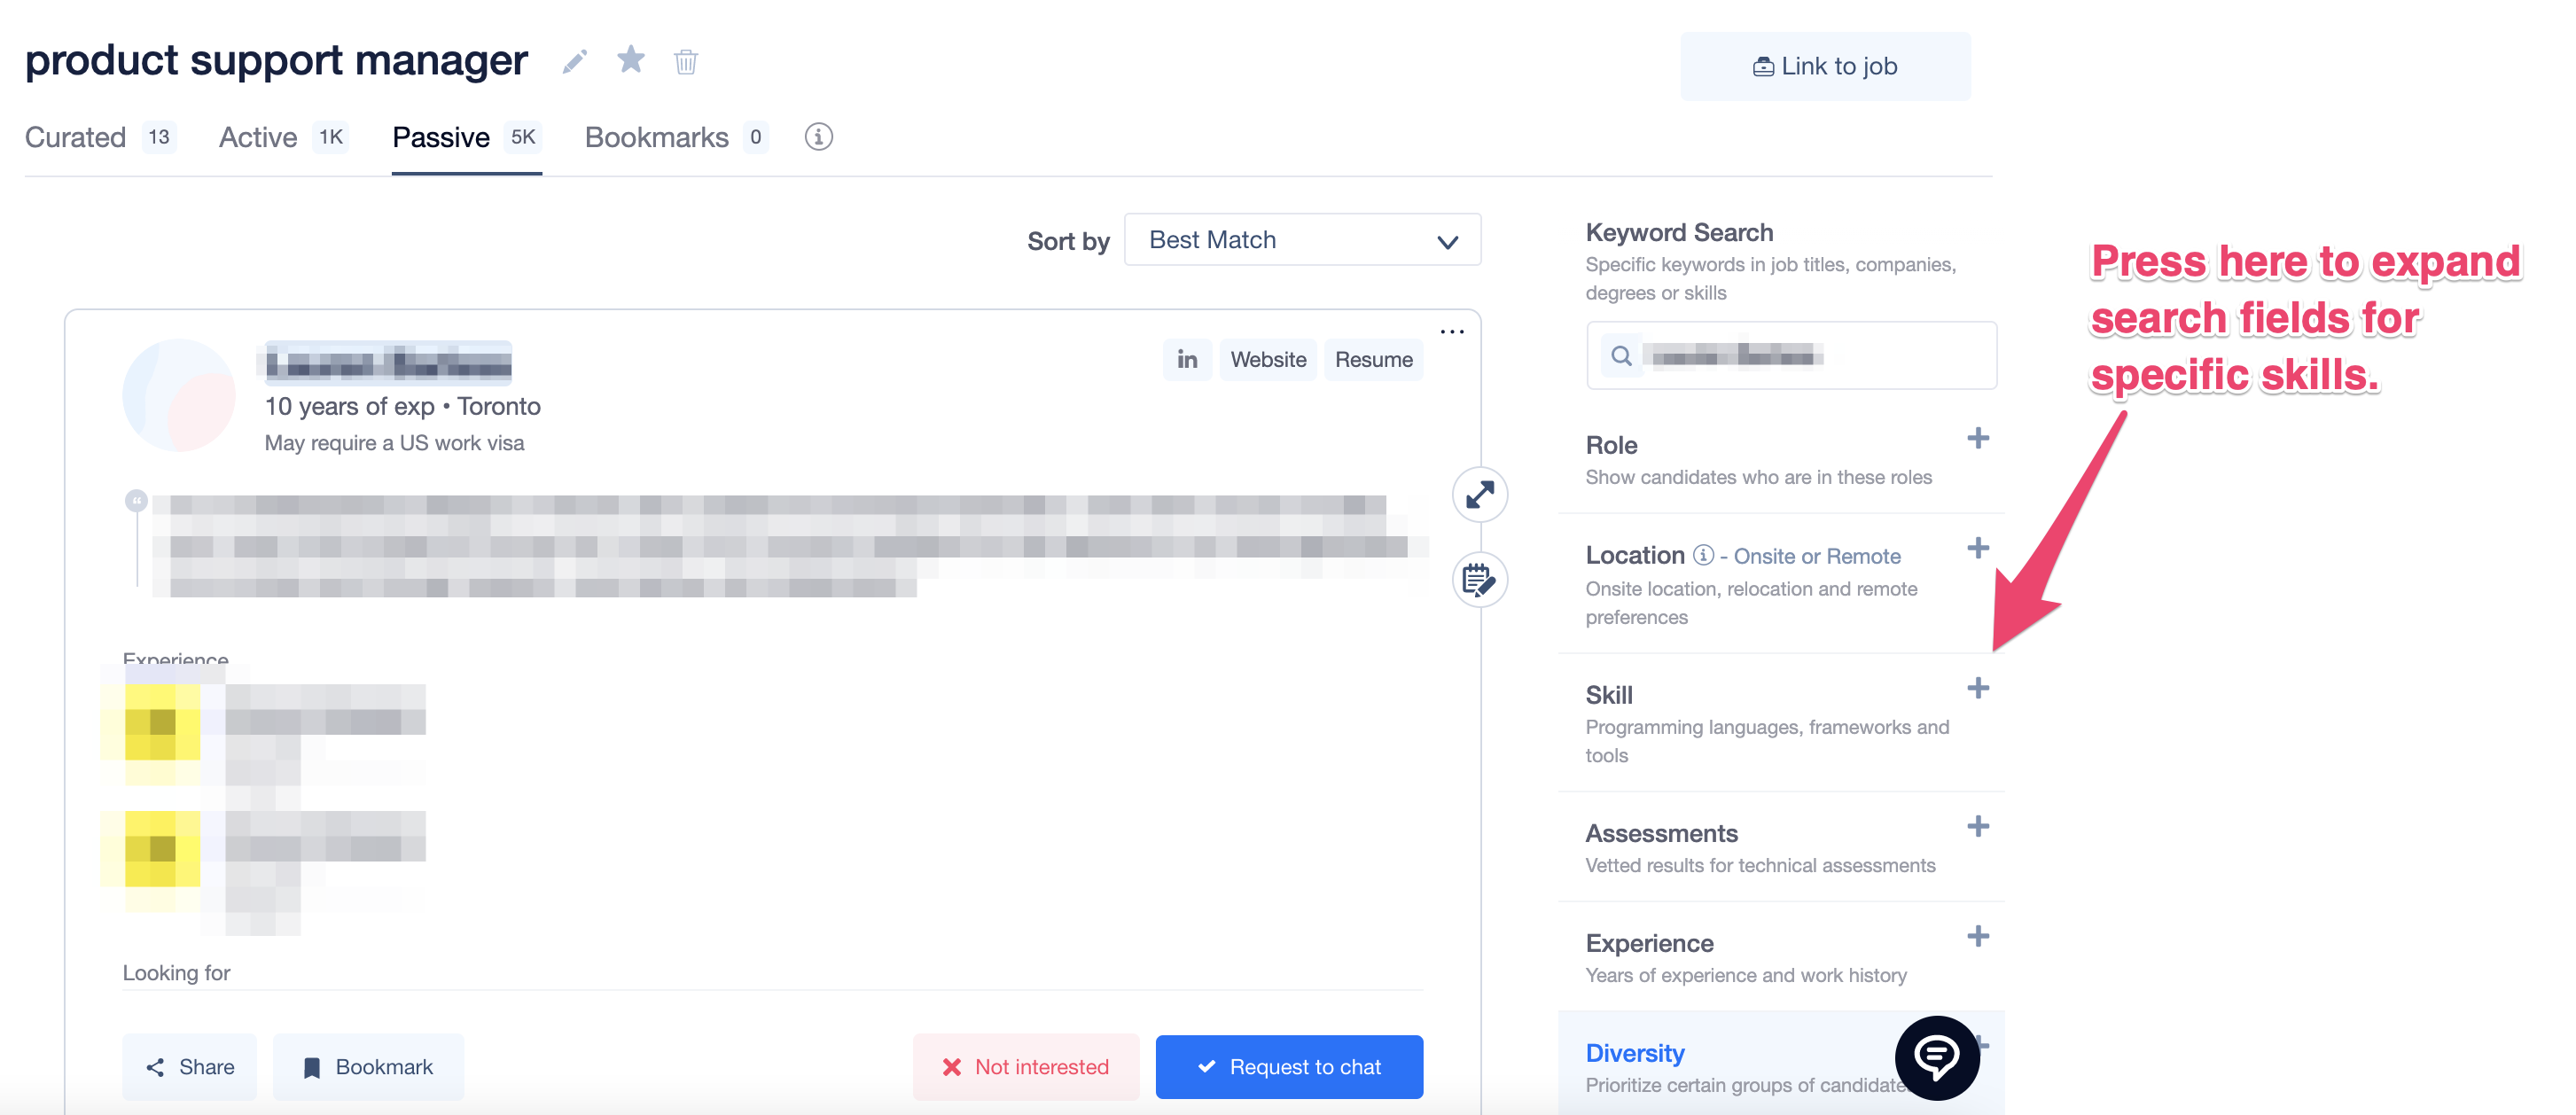Expand the Skill filter section
The height and width of the screenshot is (1115, 2576).
pos(1977,688)
